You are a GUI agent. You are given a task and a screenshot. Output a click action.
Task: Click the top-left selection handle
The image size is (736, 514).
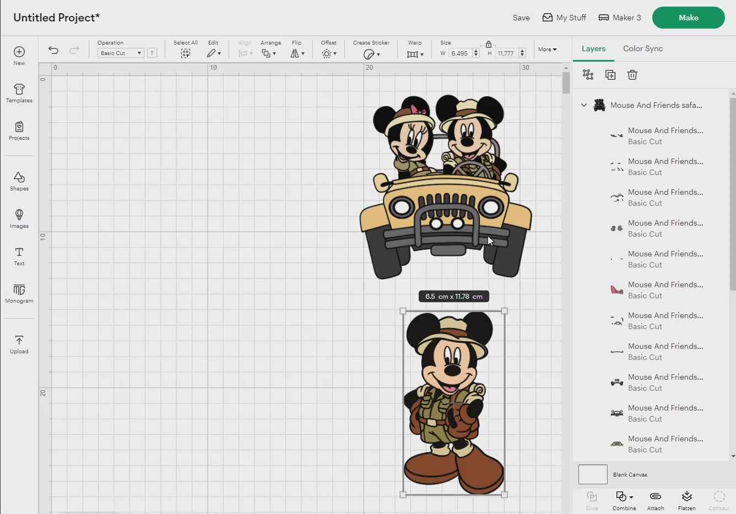click(x=403, y=311)
